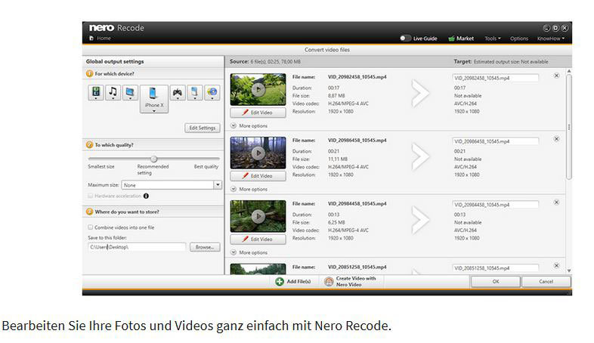Play the VID_20982458_10545.mp4 thumbnail preview
The height and width of the screenshot is (343, 594).
(x=258, y=90)
